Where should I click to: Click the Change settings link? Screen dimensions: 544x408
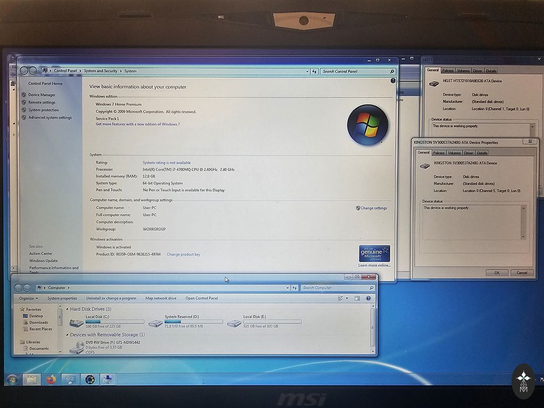pyautogui.click(x=373, y=208)
